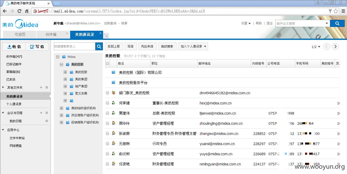Open gear settings beside 其他文件夹

click(x=47, y=87)
